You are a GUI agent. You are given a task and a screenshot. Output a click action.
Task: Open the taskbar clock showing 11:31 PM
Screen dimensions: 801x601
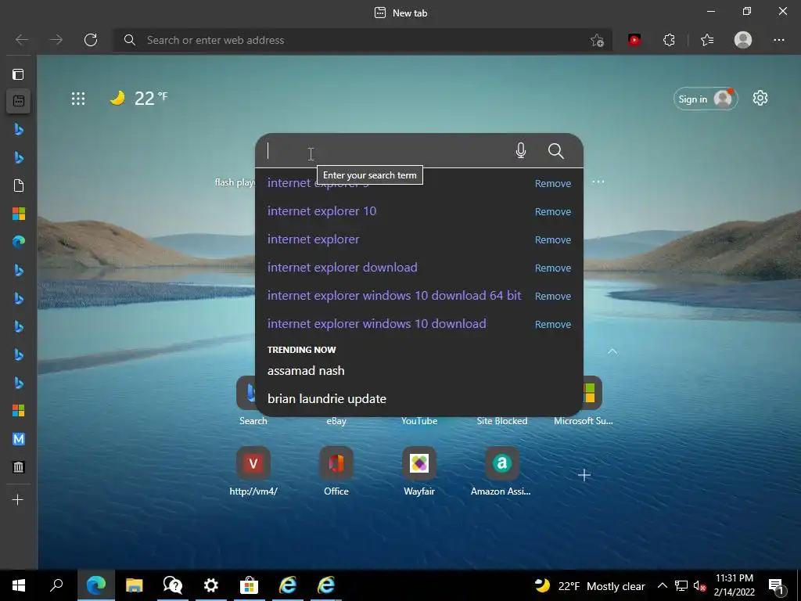click(x=734, y=585)
